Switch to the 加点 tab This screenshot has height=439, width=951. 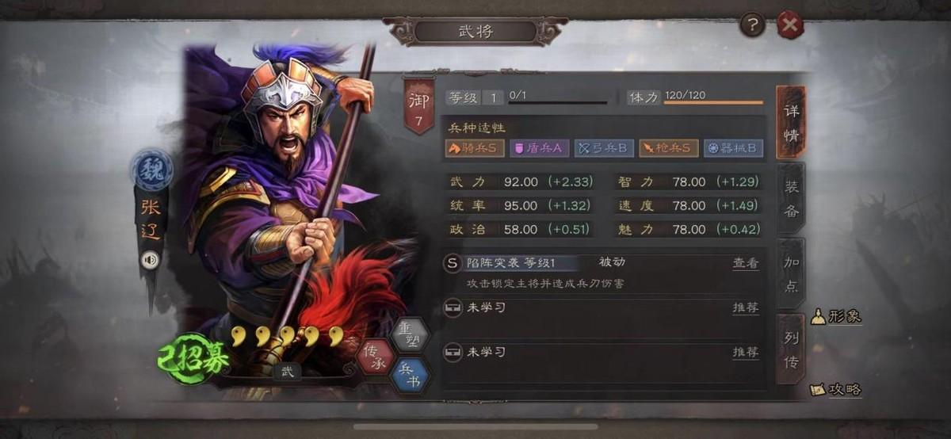click(x=791, y=274)
